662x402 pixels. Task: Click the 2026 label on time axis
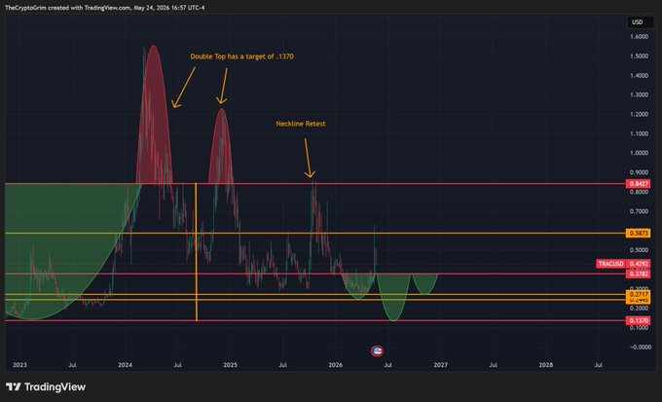[335, 365]
